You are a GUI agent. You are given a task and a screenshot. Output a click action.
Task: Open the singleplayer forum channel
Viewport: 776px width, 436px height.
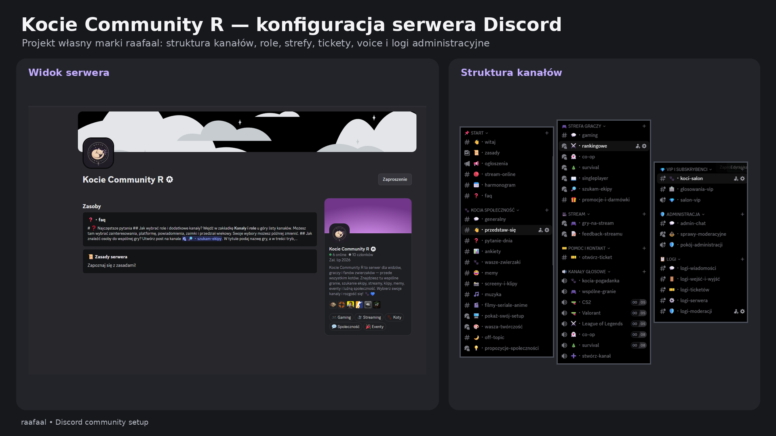[x=604, y=178]
